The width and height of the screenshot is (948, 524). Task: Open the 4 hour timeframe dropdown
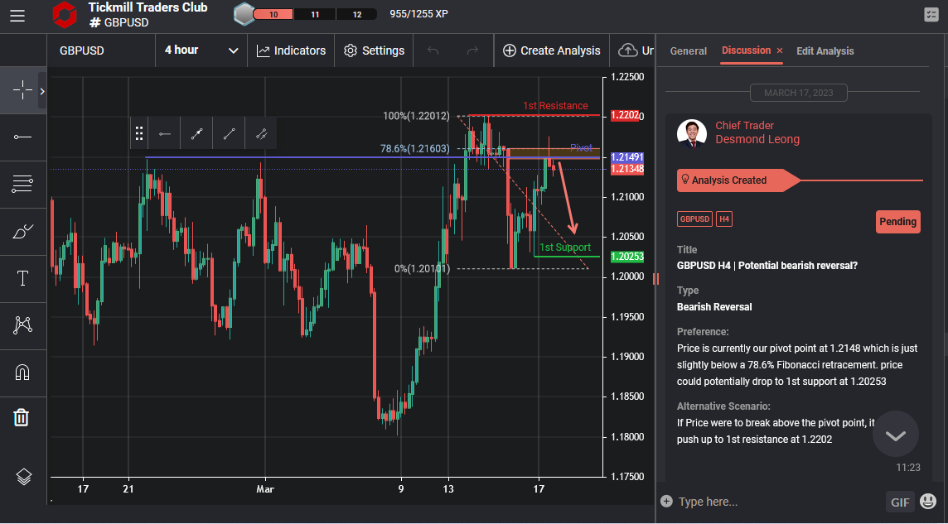point(201,50)
